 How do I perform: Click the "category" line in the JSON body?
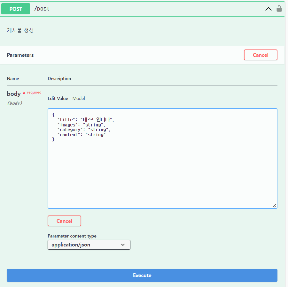(84, 130)
